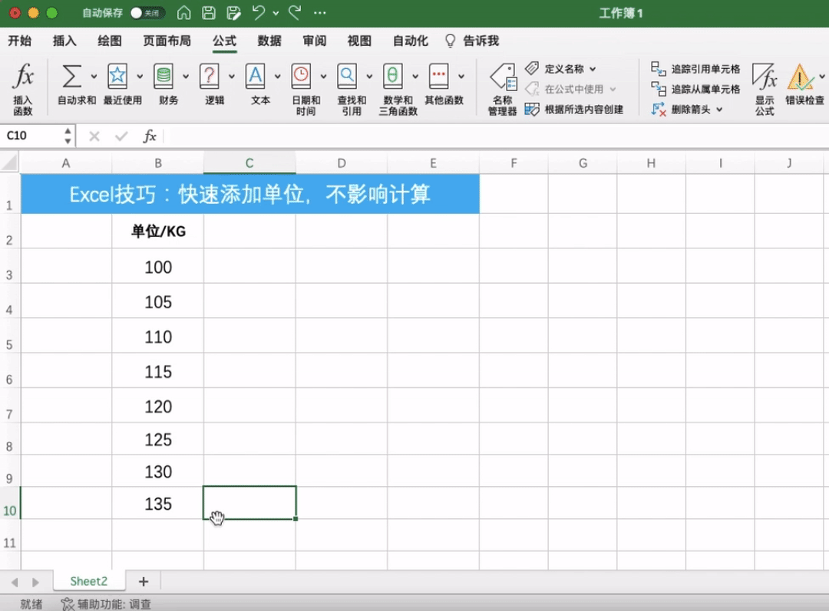Open the Insert (插入) tab
The image size is (829, 611).
click(64, 41)
